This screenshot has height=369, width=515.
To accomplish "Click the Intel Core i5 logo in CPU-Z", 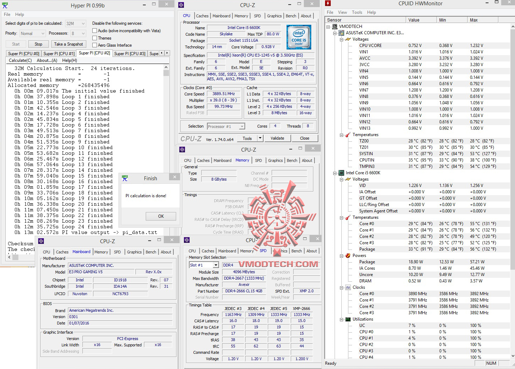I will (x=299, y=37).
